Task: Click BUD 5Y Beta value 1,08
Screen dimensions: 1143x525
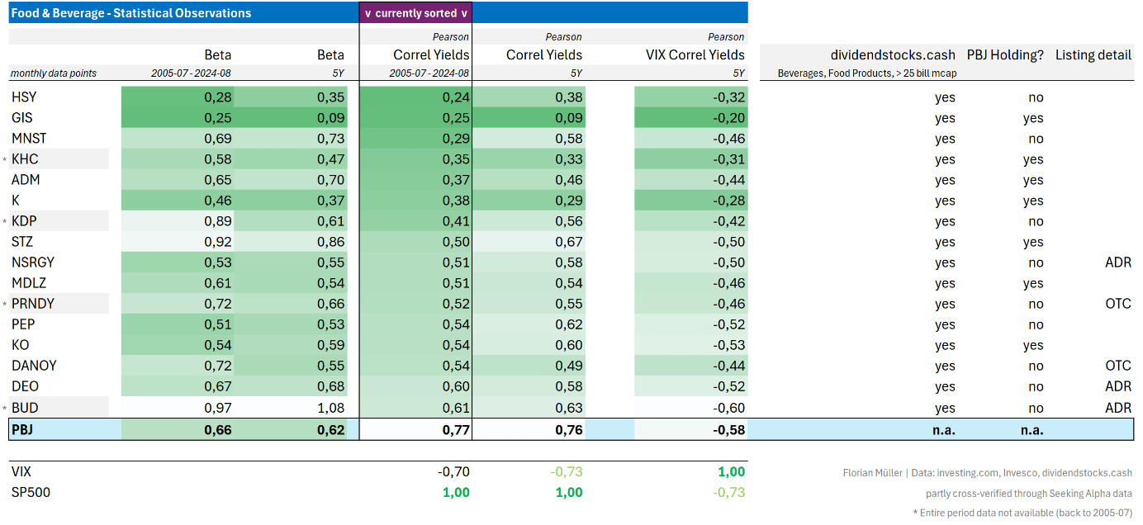Action: [x=330, y=408]
